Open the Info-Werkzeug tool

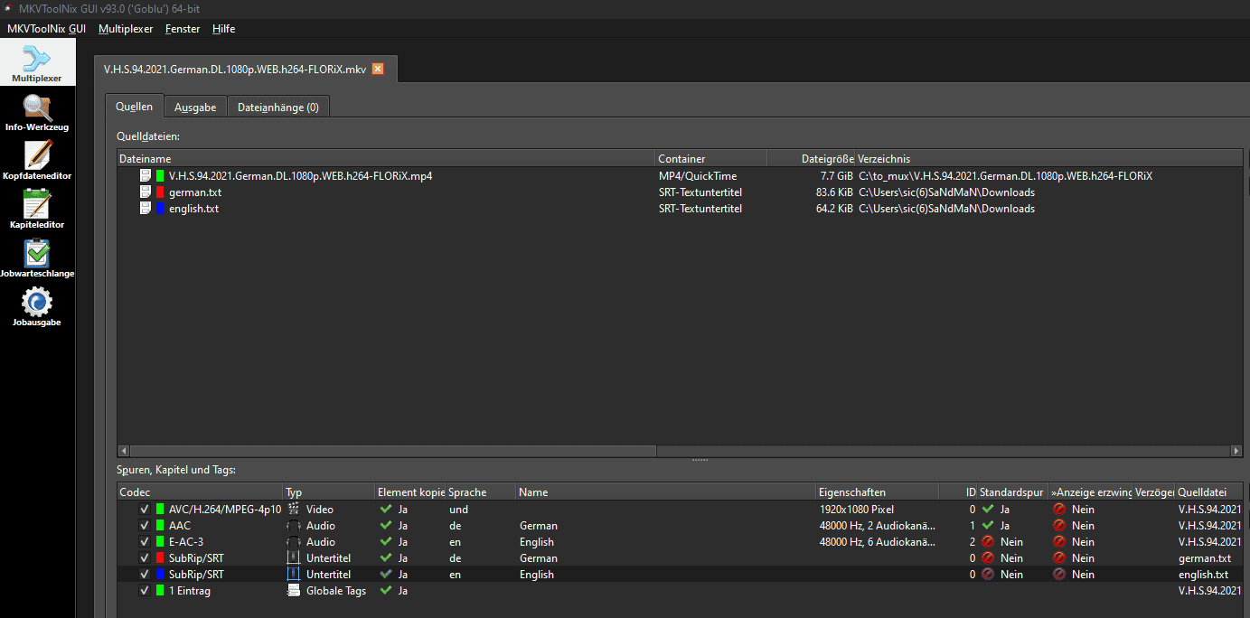point(37,112)
